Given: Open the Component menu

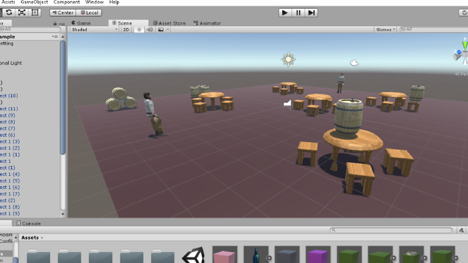Looking at the screenshot, I should coord(67,2).
